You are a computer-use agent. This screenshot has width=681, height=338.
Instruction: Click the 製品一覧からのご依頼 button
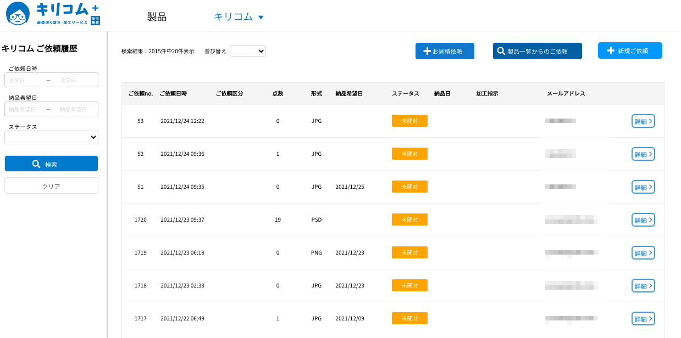[537, 51]
